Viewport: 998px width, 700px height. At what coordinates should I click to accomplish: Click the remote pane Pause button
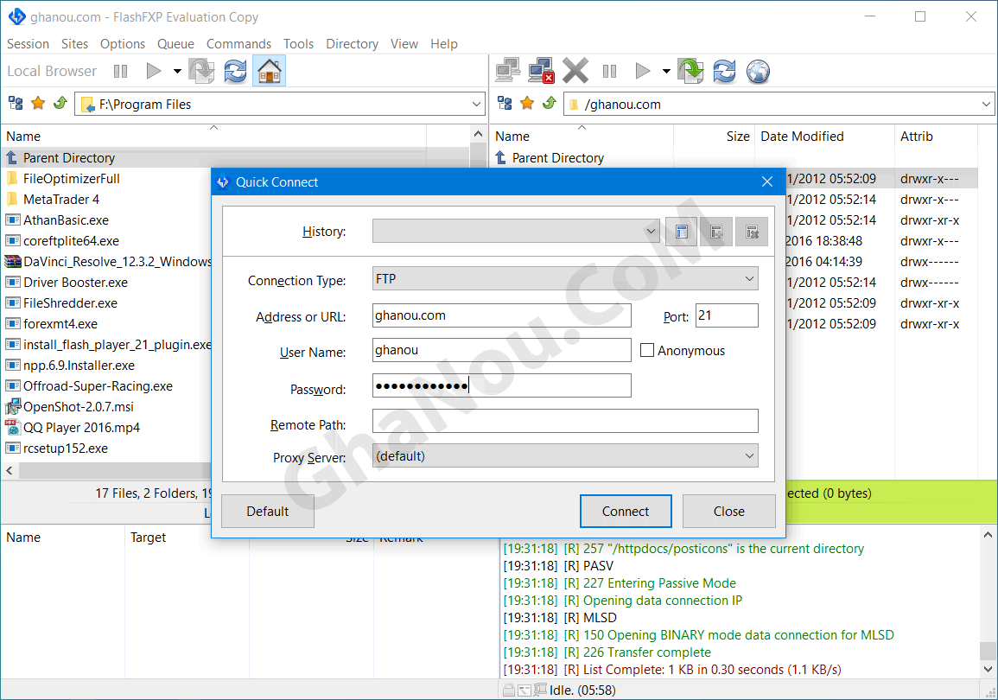[x=609, y=71]
